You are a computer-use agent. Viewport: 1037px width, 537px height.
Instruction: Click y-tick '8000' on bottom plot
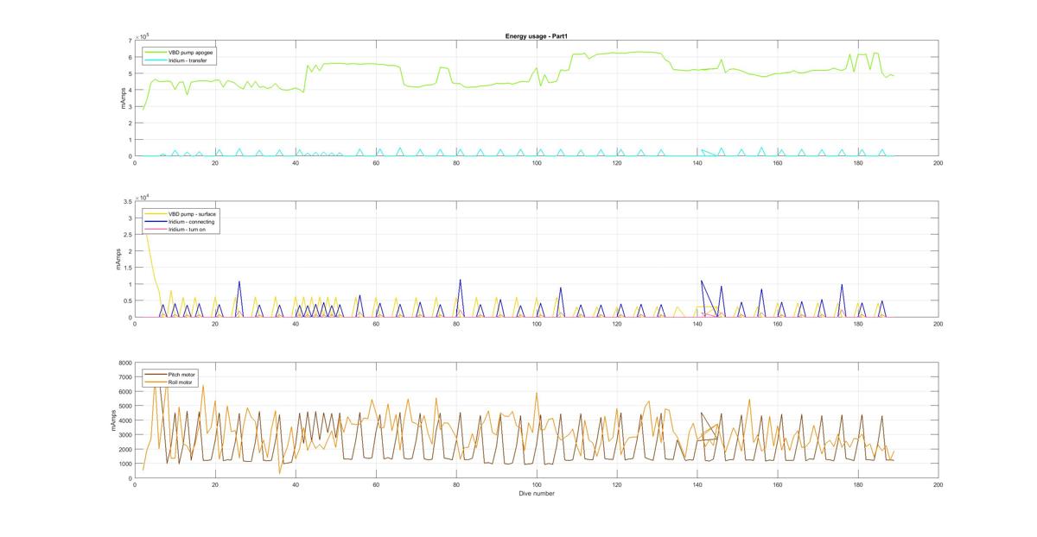pyautogui.click(x=124, y=363)
